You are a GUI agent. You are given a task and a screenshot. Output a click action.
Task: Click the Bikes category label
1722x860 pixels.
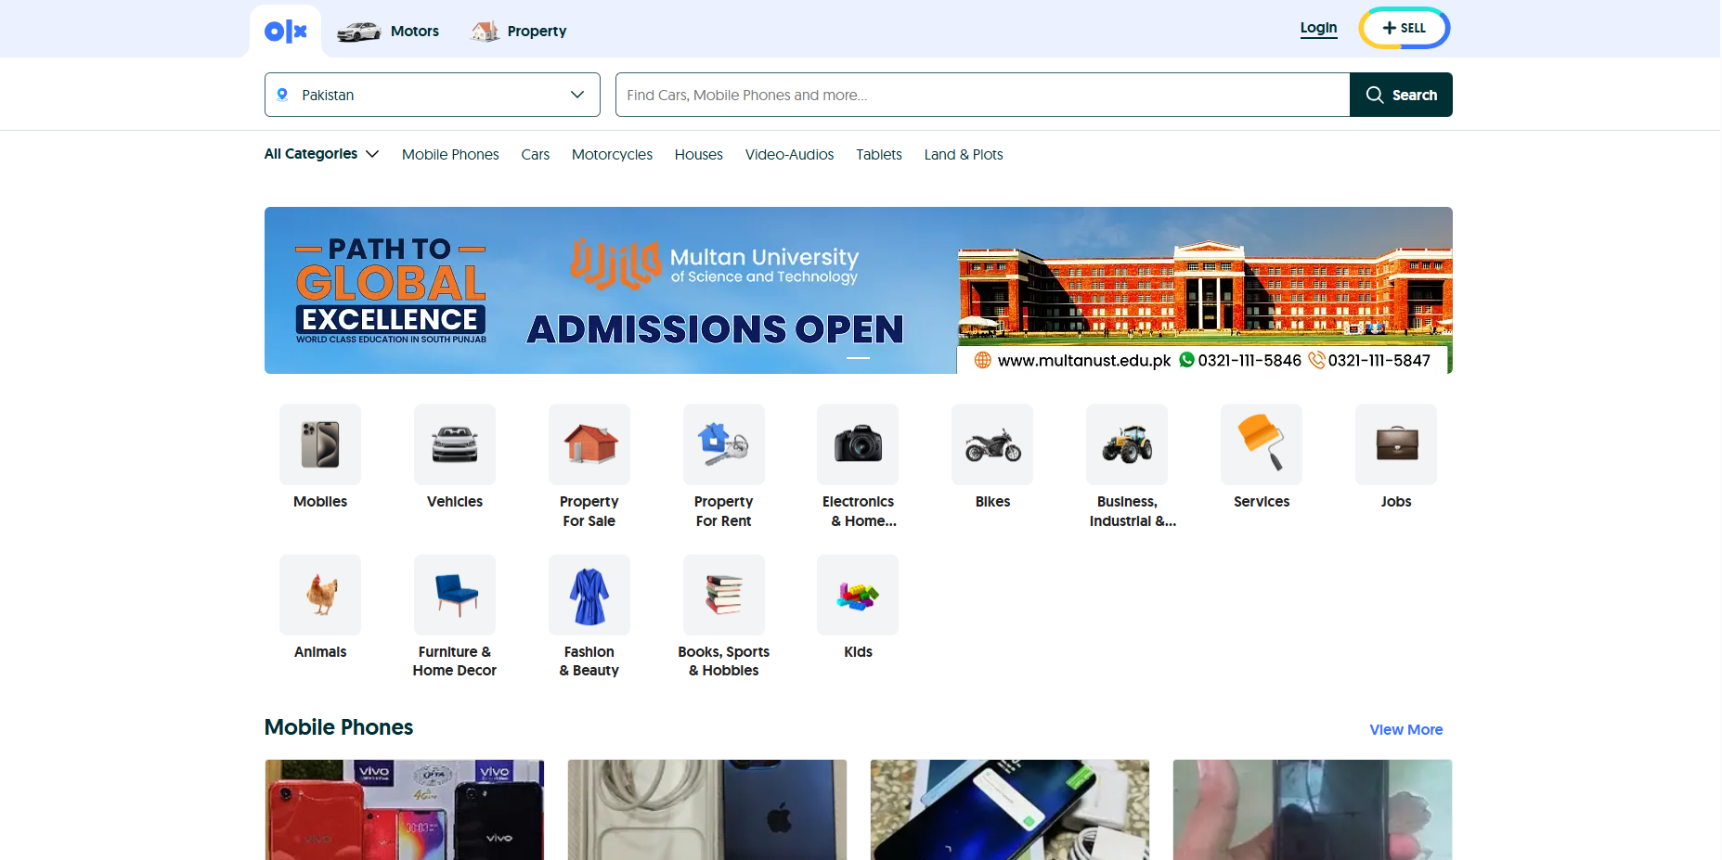992,502
